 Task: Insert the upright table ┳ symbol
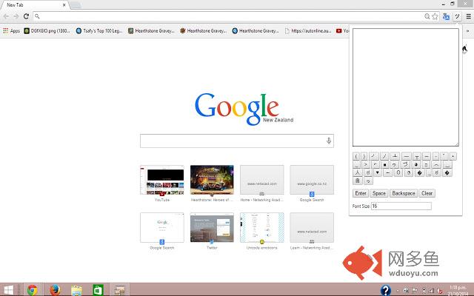417,156
